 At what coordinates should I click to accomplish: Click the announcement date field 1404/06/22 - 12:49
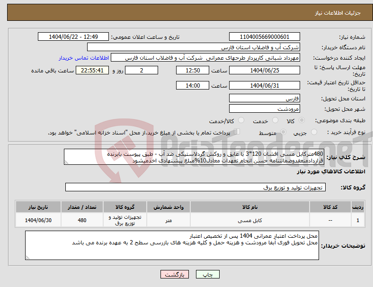(73, 36)
